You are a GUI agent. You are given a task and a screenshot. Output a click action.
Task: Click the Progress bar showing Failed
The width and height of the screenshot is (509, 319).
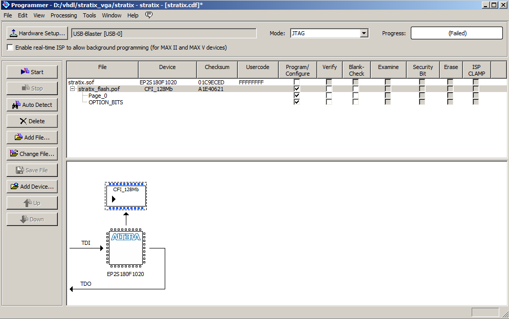(x=457, y=33)
